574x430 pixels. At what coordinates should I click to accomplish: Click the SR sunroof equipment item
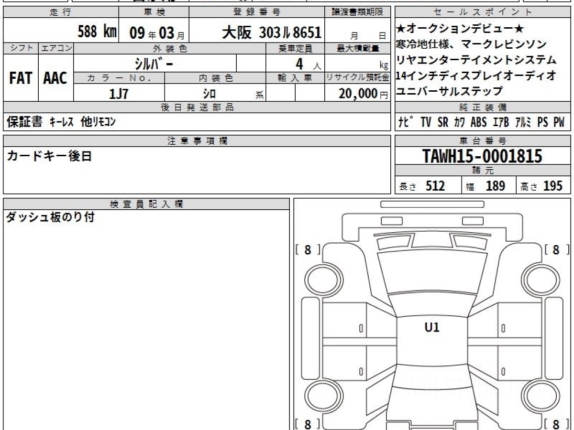(443, 123)
